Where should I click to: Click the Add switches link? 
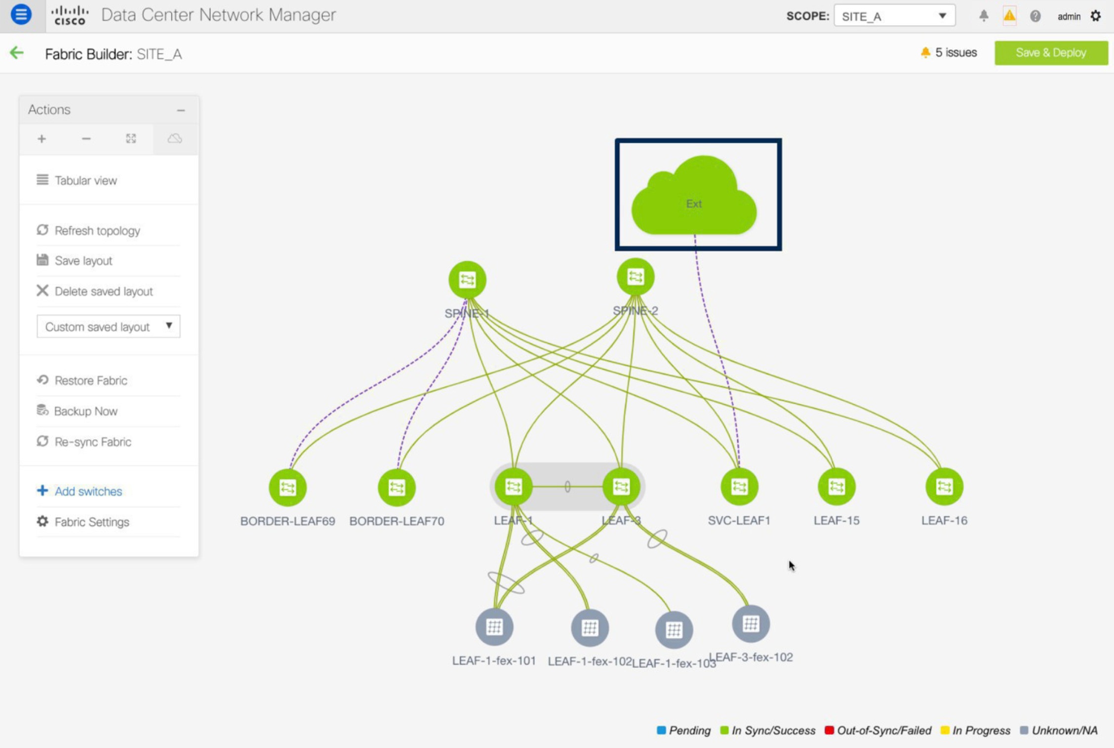(x=79, y=491)
